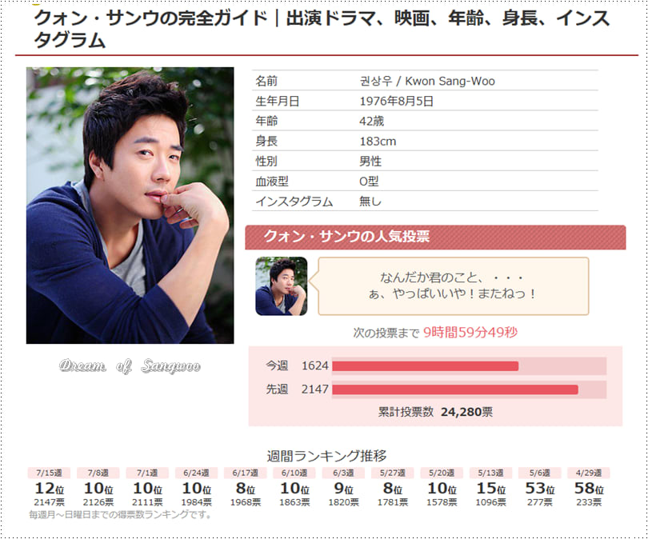Click the page title クォン・サンウの完全ガイド
This screenshot has width=648, height=539.
pos(322,29)
